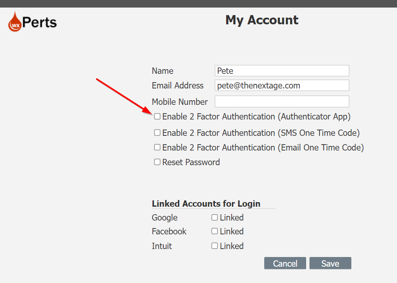397x283 pixels.
Task: Focus the Email Address text box
Action: tap(281, 86)
